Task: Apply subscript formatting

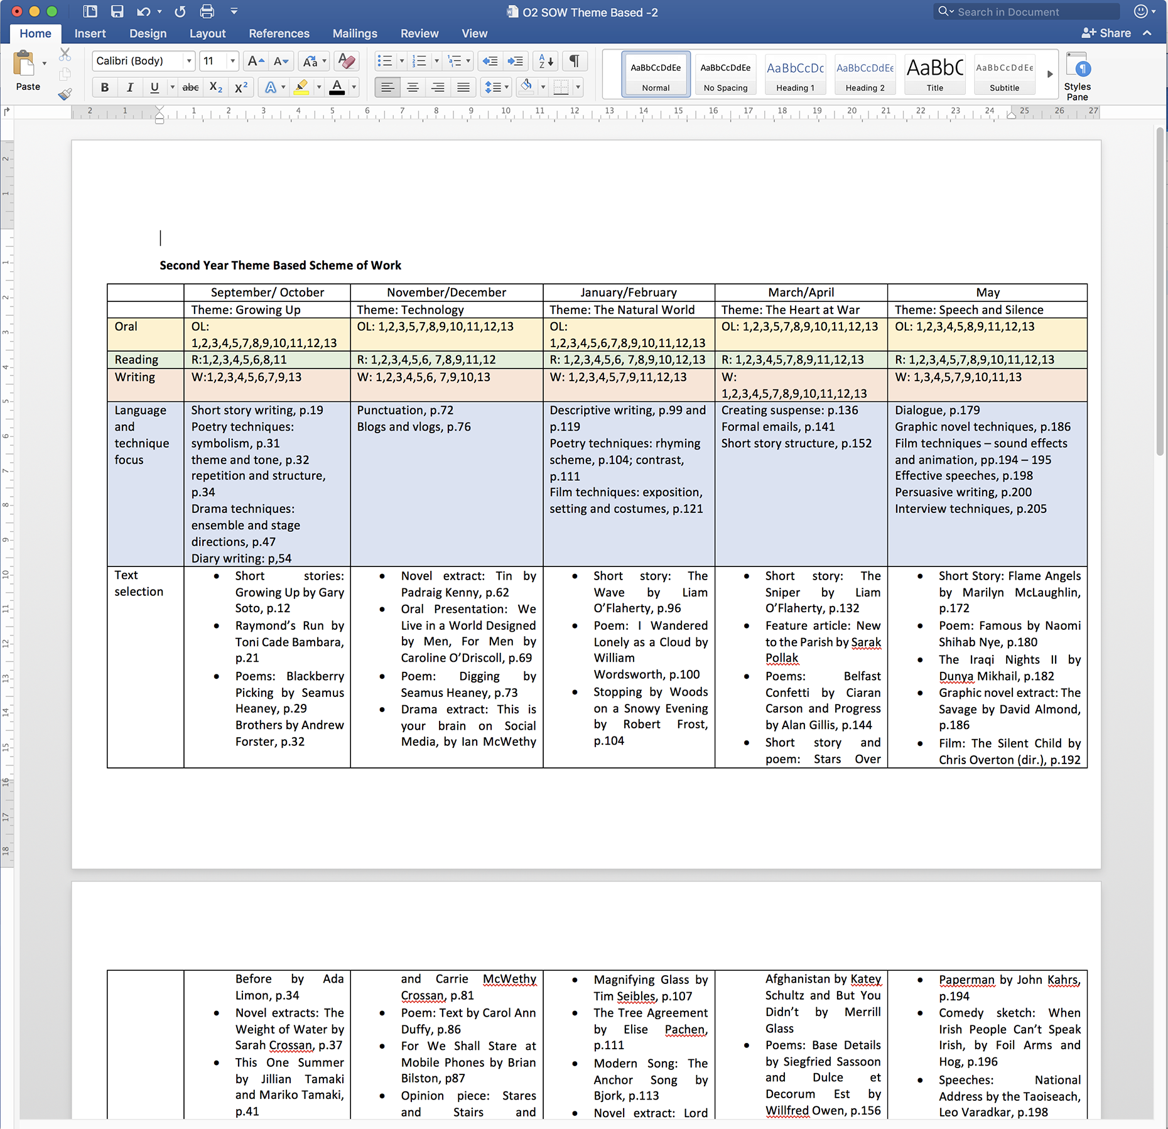Action: click(x=216, y=87)
